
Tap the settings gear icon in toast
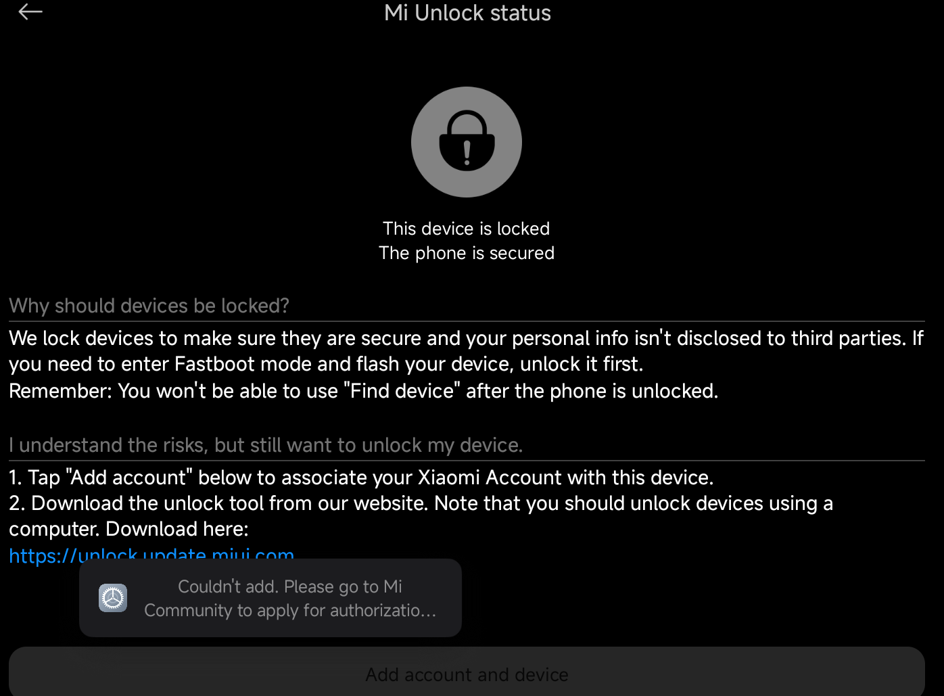tap(113, 598)
